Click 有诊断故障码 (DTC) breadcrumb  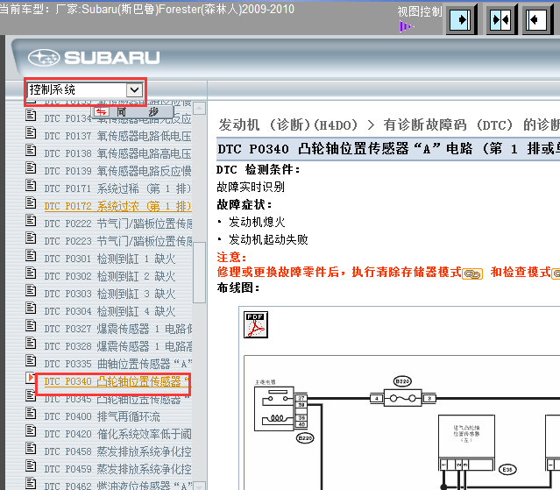(x=448, y=124)
